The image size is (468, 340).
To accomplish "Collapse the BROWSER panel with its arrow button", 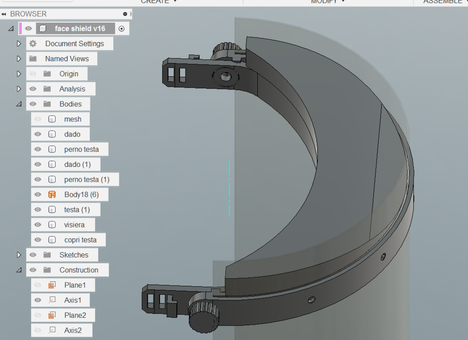I will pyautogui.click(x=4, y=14).
